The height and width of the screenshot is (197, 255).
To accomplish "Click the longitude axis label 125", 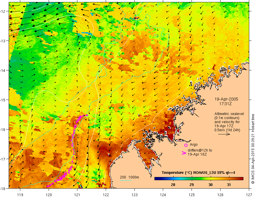I will [x=192, y=195].
